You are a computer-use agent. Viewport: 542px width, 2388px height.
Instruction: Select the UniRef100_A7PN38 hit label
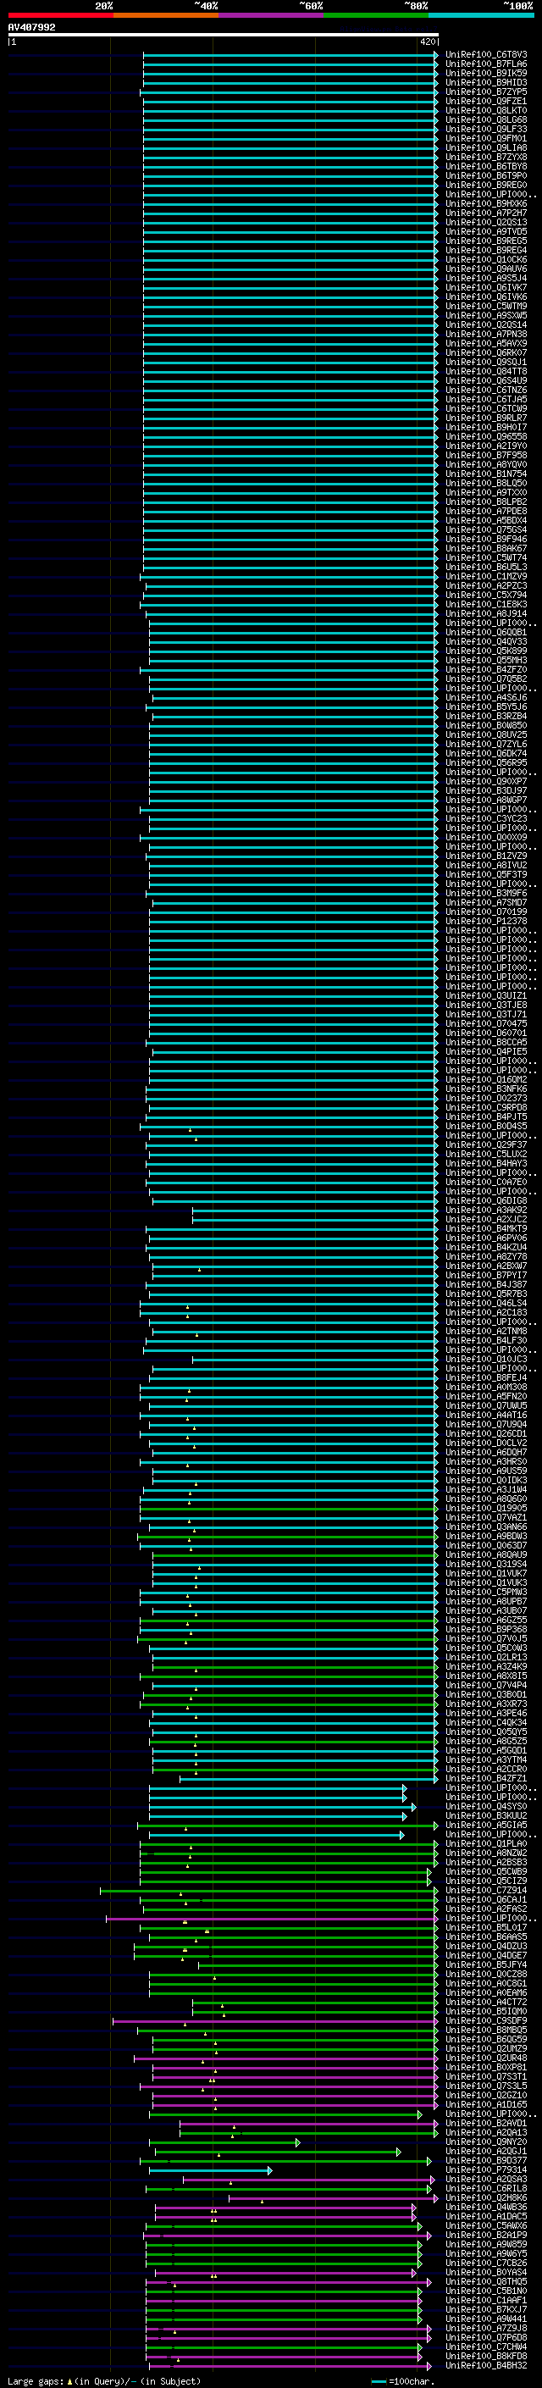point(486,334)
